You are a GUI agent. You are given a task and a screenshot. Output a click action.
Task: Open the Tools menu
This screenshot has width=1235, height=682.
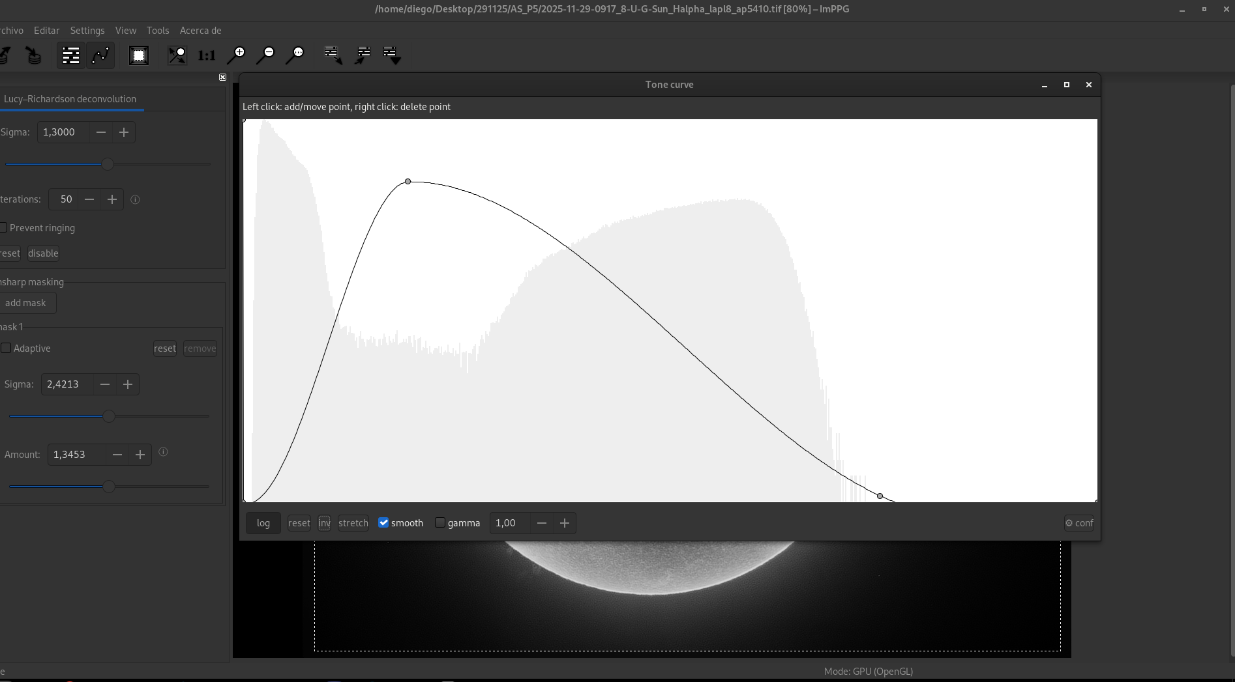tap(158, 31)
